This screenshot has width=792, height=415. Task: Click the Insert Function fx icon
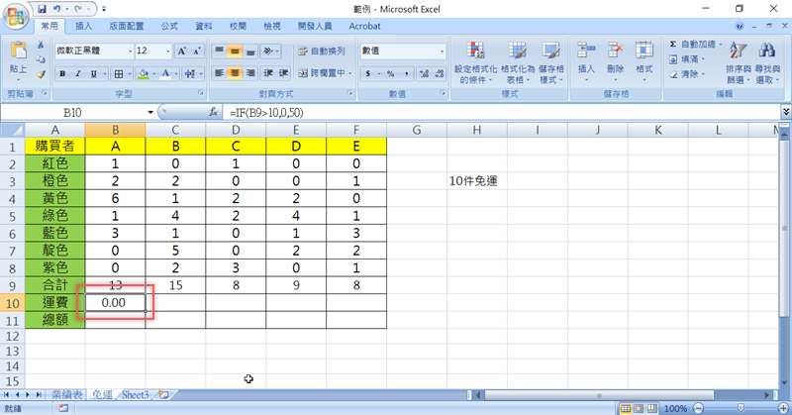coord(213,112)
